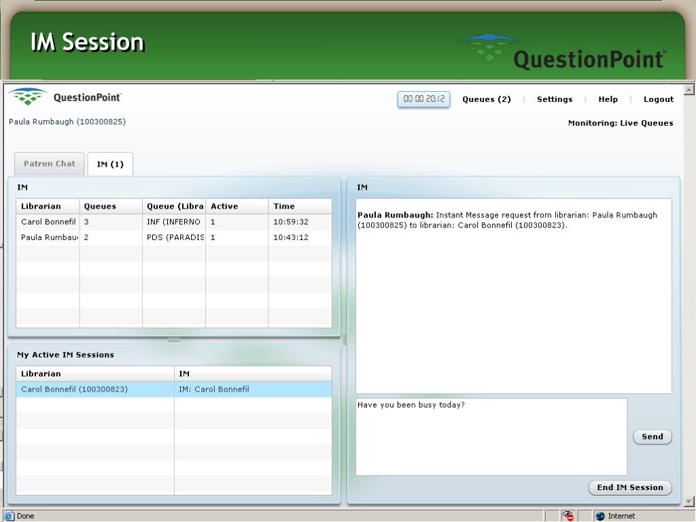Sort by Librarian column in IM list
Viewport: 696px width, 522px height.
click(x=48, y=206)
